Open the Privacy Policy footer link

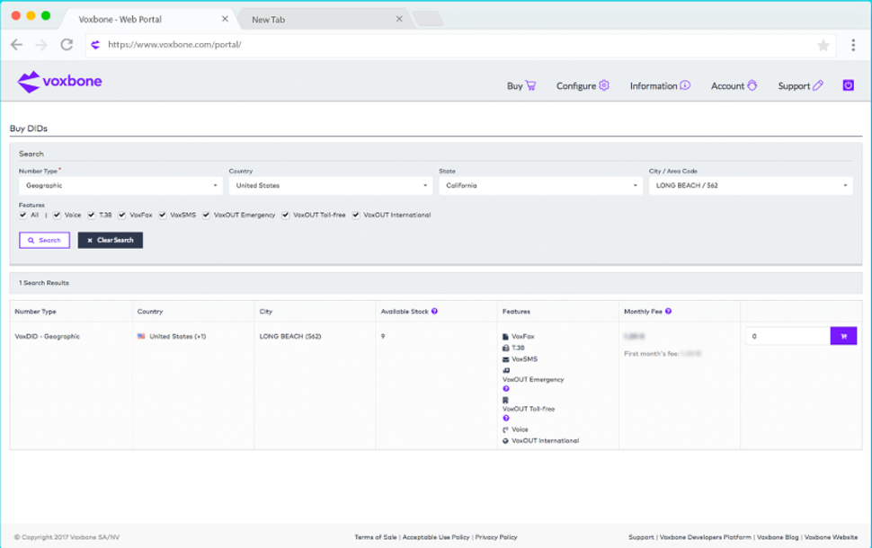coord(496,537)
